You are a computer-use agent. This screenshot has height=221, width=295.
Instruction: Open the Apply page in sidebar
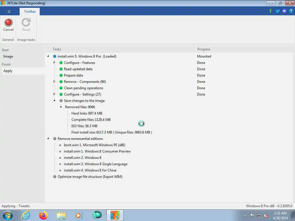22,71
